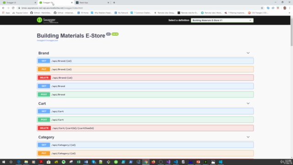Open Word from the taskbar
This screenshot has width=293, height=165.
tap(86, 162)
